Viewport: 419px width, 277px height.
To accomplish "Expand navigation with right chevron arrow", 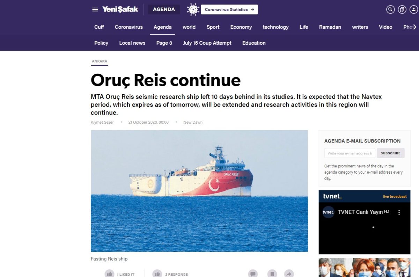I will [415, 27].
